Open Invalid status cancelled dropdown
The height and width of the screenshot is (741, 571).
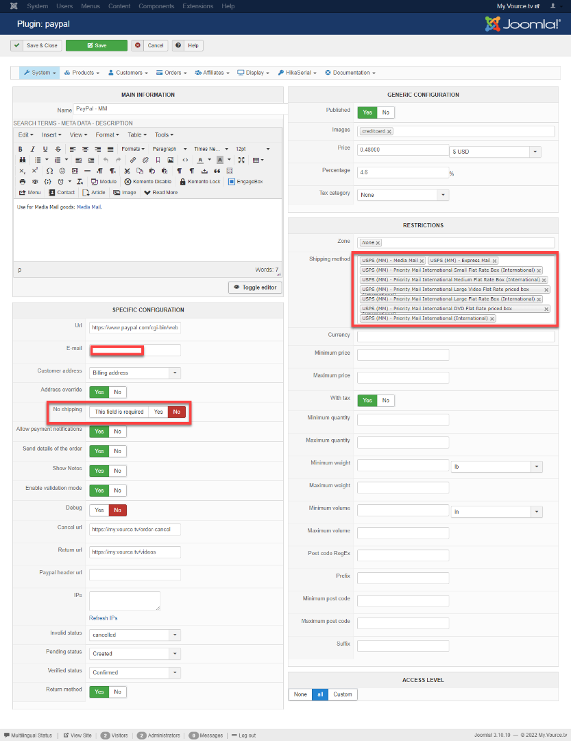pyautogui.click(x=134, y=635)
